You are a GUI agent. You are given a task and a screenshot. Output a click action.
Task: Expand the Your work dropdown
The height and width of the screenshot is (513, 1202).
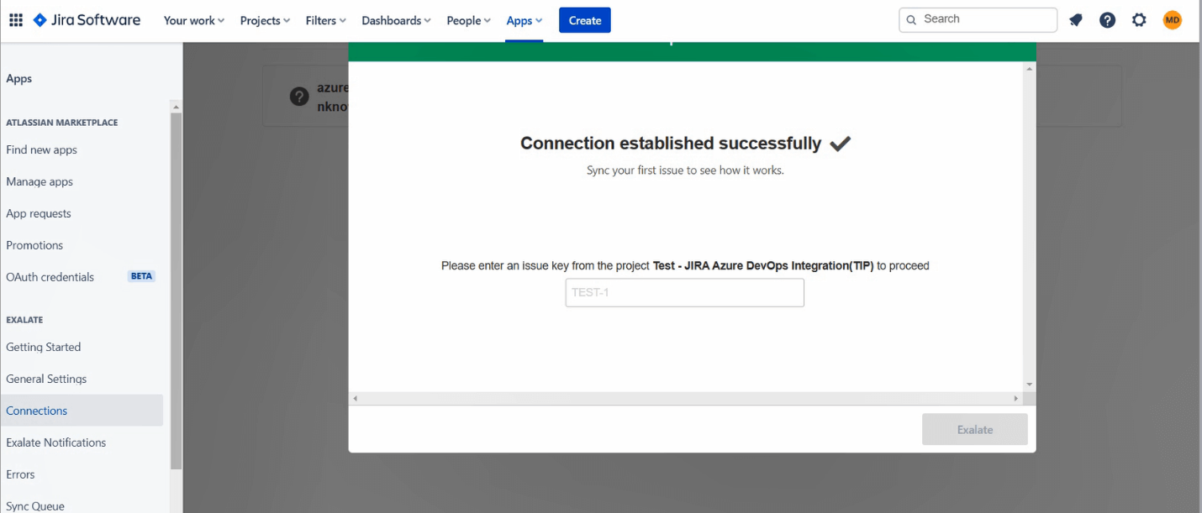194,20
